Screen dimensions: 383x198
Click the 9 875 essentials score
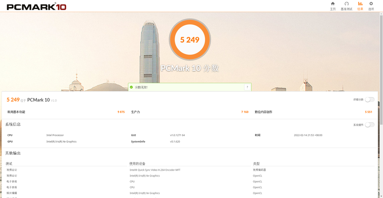coord(121,112)
